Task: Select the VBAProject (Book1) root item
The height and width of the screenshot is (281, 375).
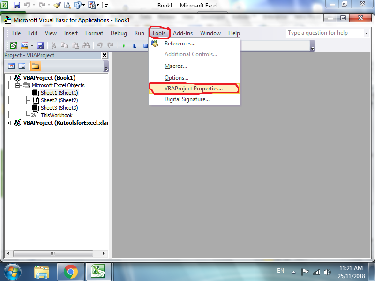Action: point(49,78)
